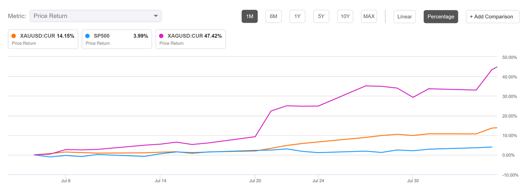527x184 pixels.
Task: Show the 10Y time range
Action: pyautogui.click(x=345, y=16)
